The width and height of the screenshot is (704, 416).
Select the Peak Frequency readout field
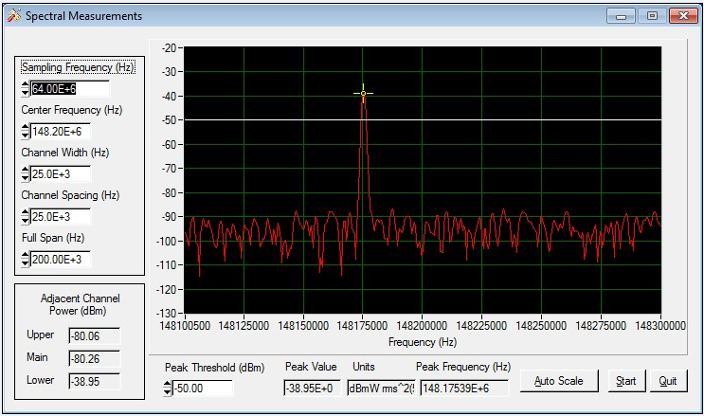pyautogui.click(x=463, y=388)
